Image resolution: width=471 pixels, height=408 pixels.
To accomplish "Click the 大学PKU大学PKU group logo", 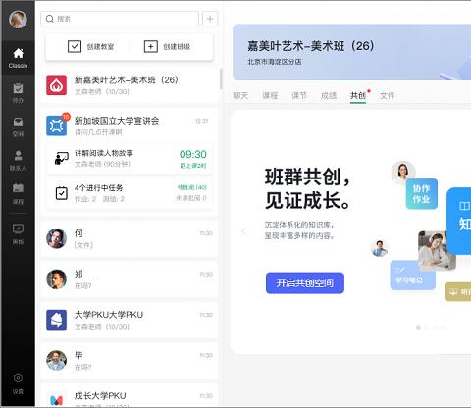I will pyautogui.click(x=56, y=320).
